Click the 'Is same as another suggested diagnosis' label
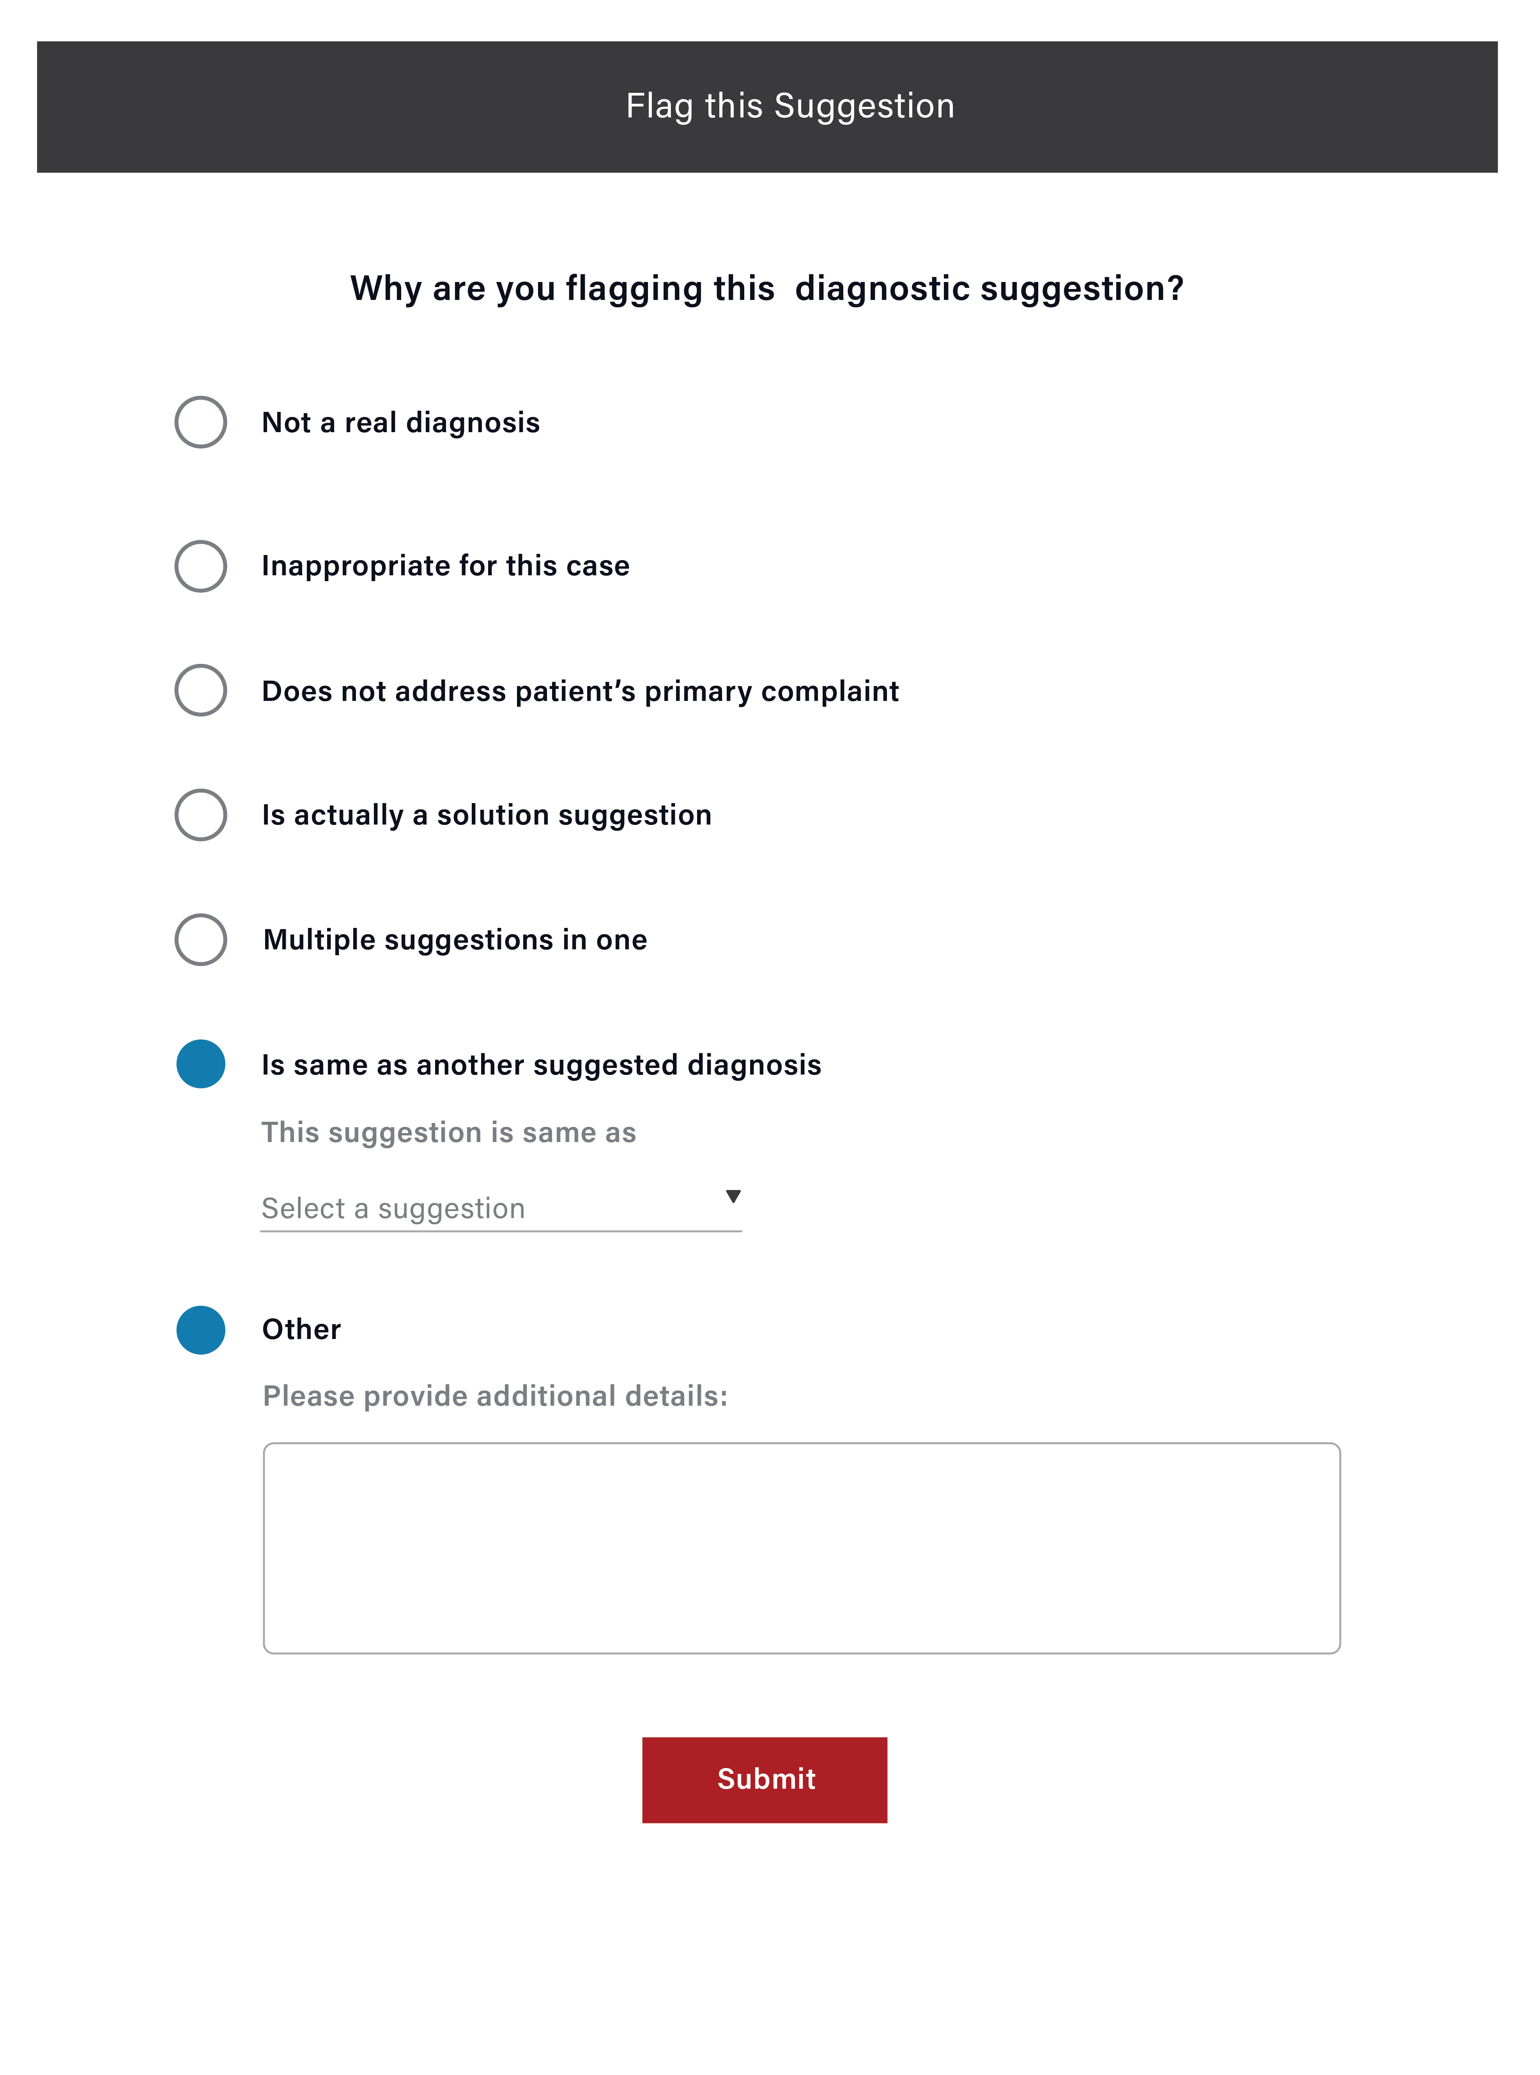The image size is (1540, 2075). [542, 1065]
